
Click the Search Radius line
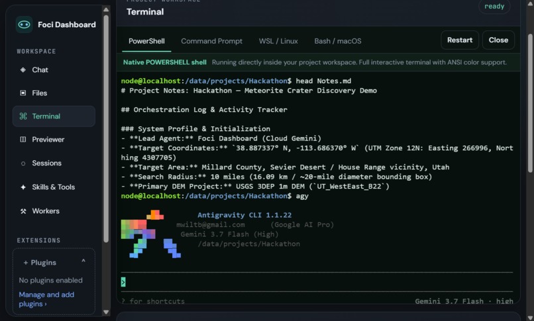276,177
